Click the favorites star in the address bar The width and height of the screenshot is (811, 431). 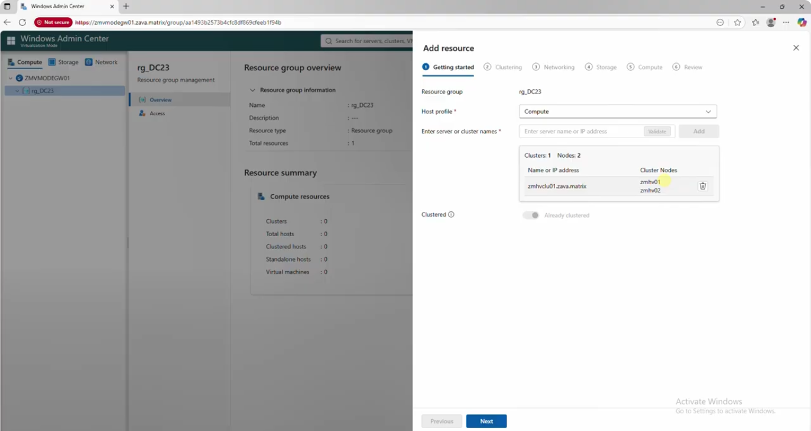point(737,22)
